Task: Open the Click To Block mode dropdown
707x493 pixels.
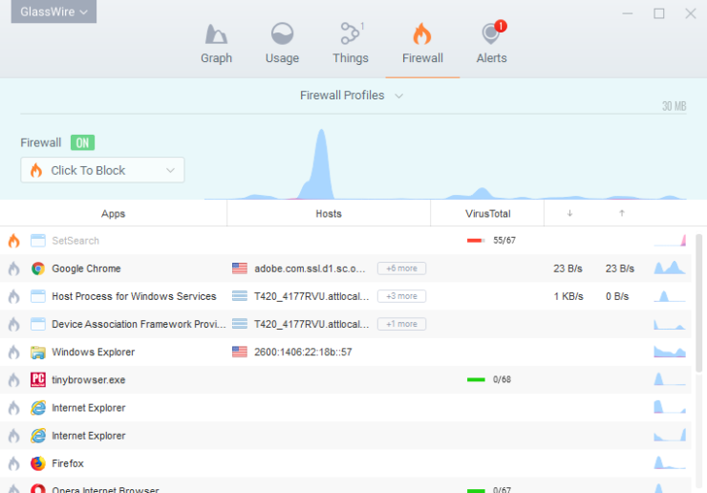Action: 102,170
